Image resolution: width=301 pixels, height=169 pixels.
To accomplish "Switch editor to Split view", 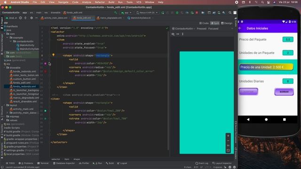I will click(x=214, y=23).
